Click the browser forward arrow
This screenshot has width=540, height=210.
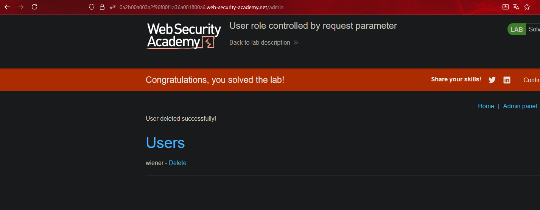pos(21,7)
